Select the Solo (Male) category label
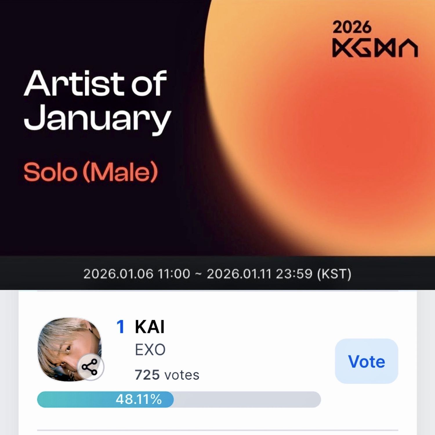 [91, 173]
